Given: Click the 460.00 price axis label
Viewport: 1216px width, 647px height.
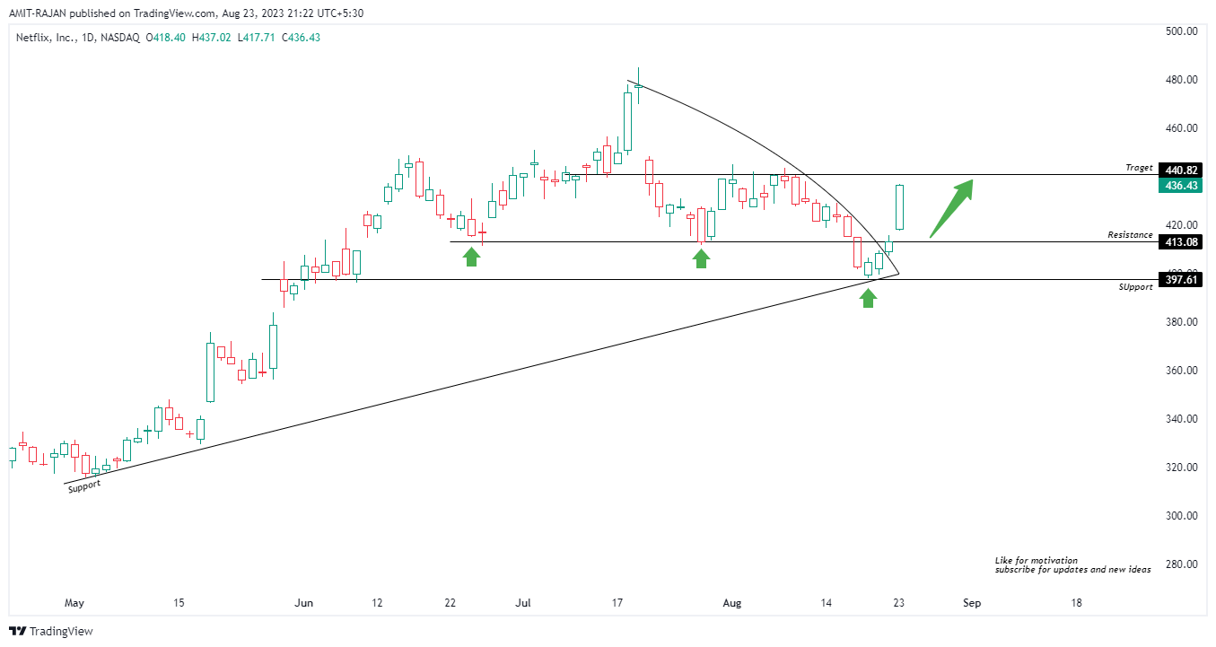Looking at the screenshot, I should click(x=1180, y=128).
